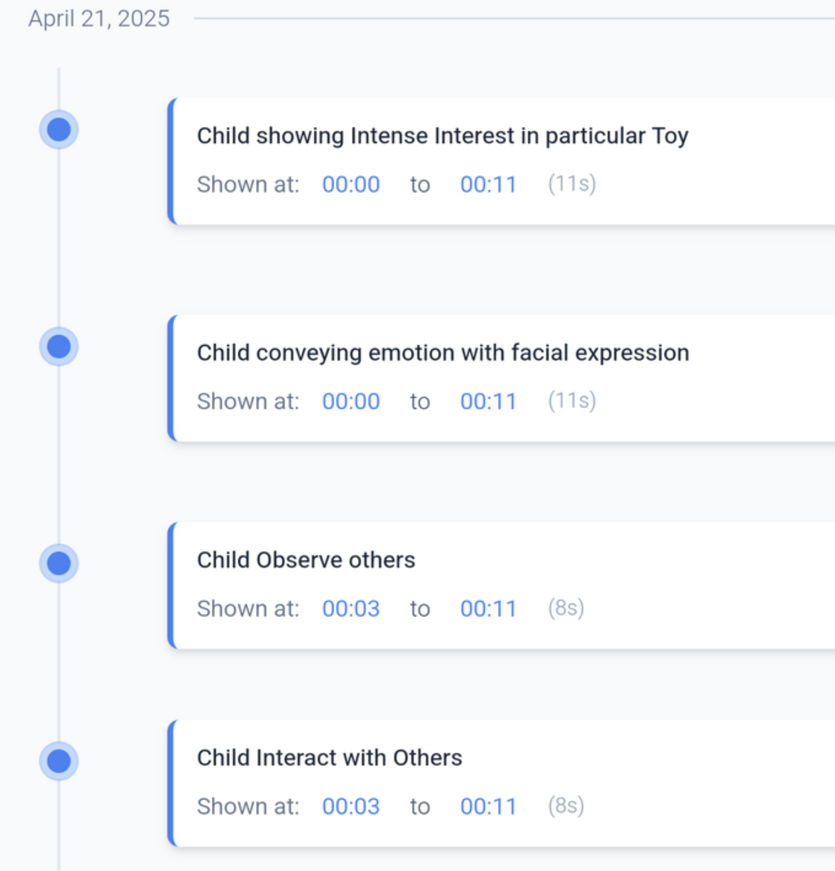Click the April 21, 2025 date header
The image size is (835, 871).
point(98,18)
